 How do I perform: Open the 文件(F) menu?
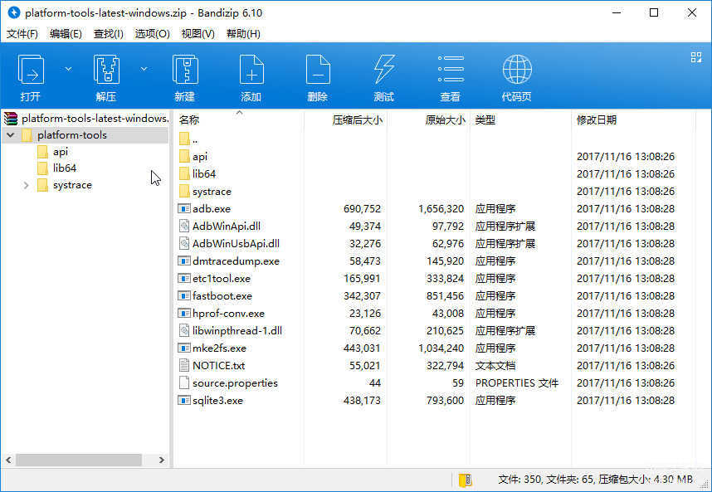22,34
